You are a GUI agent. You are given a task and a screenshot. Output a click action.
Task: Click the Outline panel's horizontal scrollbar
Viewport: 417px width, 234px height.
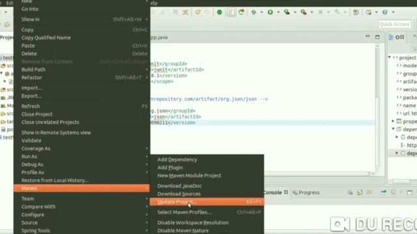point(402,181)
